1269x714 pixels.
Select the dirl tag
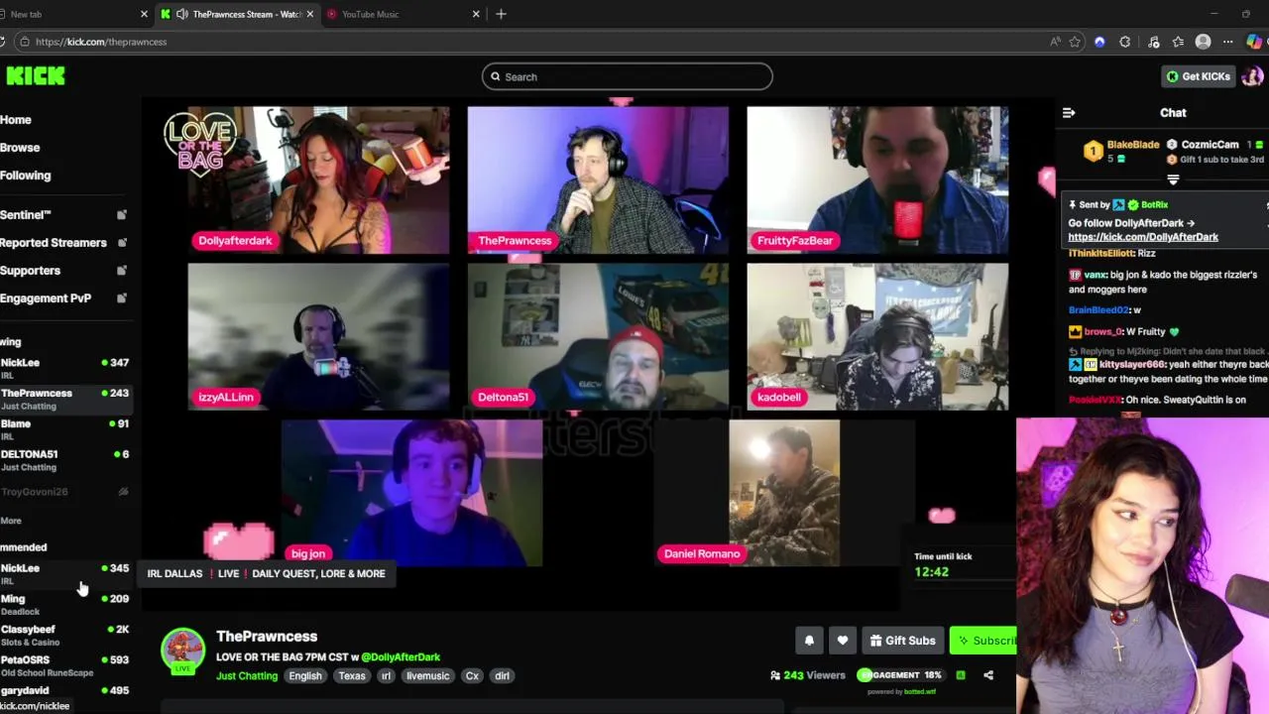[502, 676]
